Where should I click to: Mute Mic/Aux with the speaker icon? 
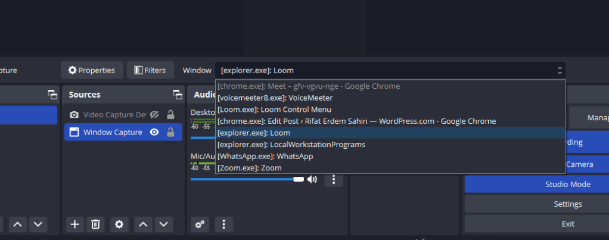(312, 179)
